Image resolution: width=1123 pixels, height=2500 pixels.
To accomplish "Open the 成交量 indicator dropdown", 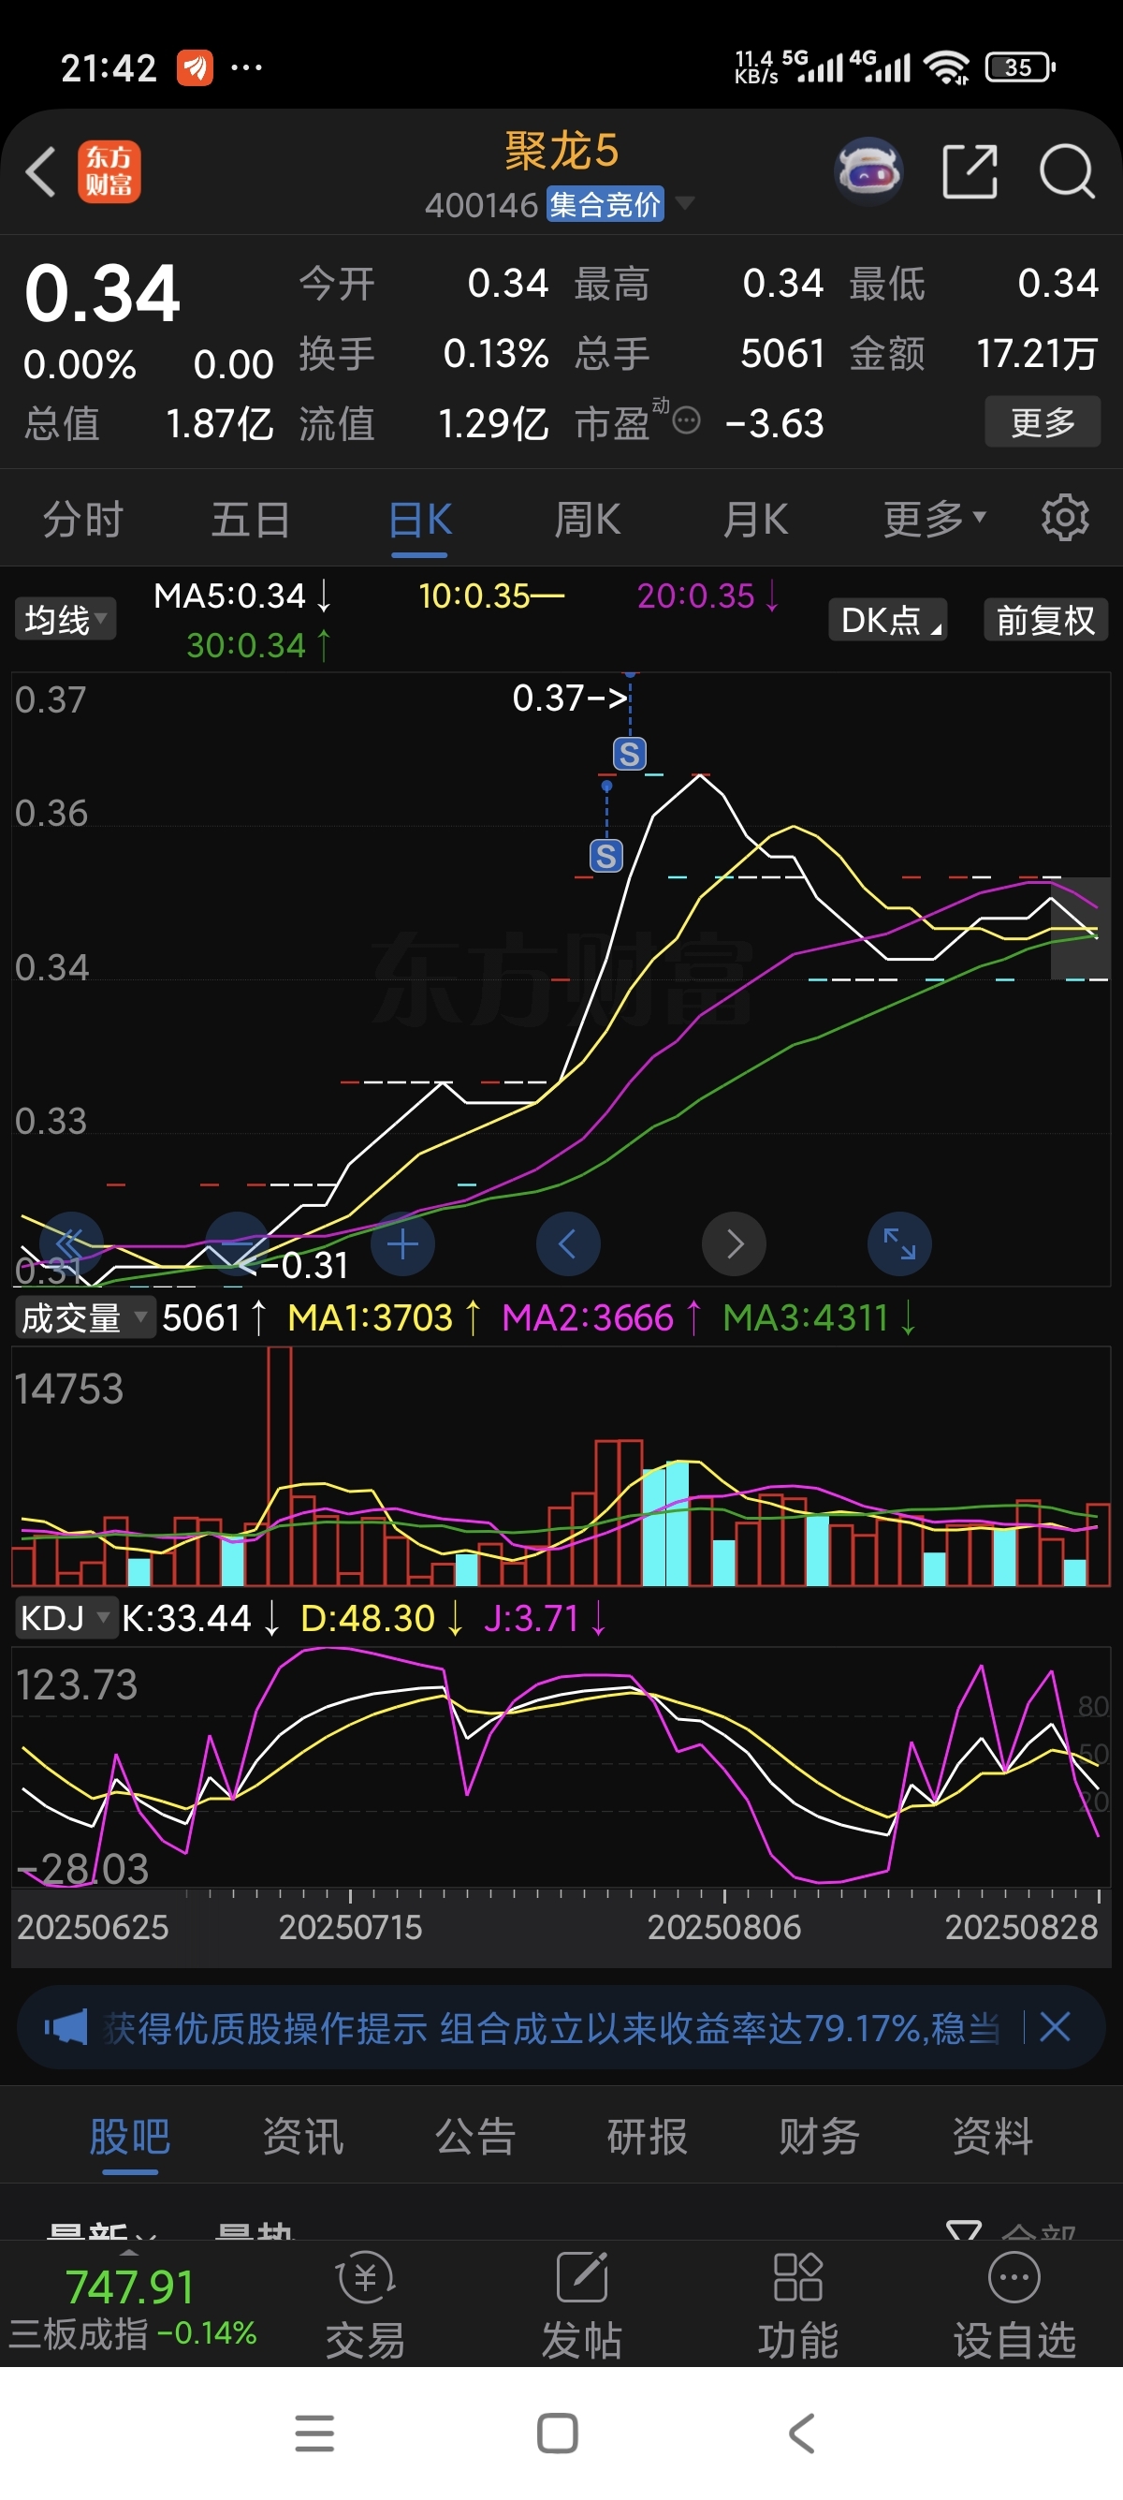I will [84, 1317].
